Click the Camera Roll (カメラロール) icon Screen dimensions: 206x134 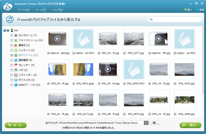(x=16, y=35)
